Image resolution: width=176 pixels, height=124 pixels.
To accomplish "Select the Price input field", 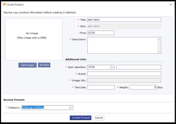I will 101,33.
